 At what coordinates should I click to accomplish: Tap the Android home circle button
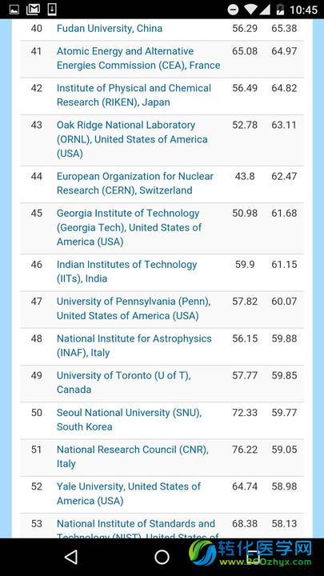(162, 557)
